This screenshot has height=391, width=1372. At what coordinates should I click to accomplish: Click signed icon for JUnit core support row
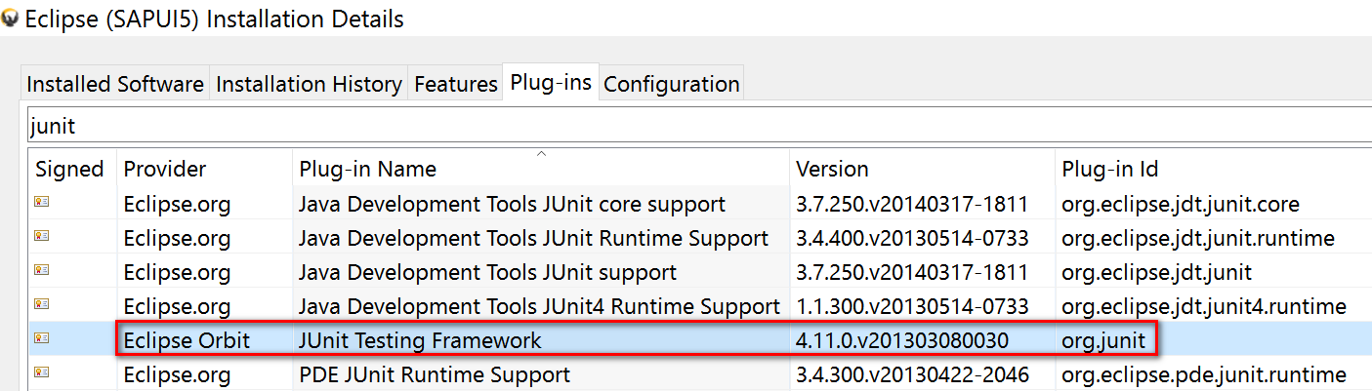tap(41, 204)
